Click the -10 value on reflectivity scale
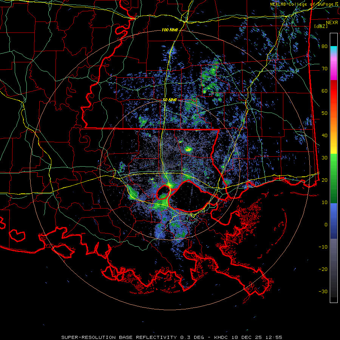The width and height of the screenshot is (340, 340). [323, 247]
